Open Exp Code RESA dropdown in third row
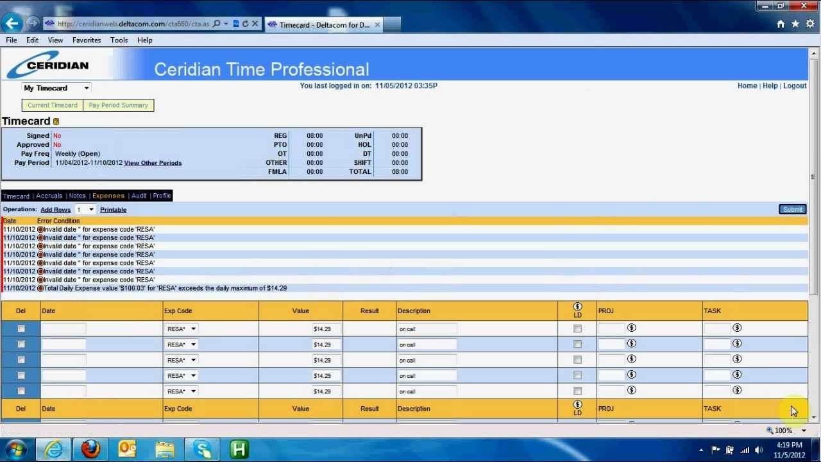 181,360
